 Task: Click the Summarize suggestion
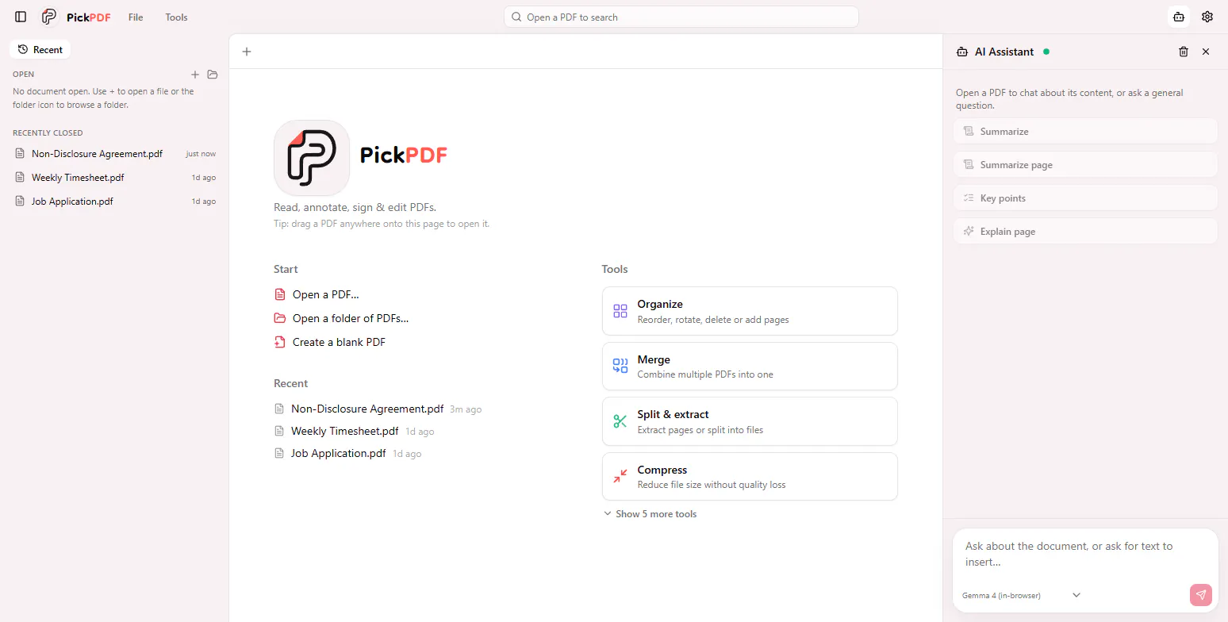[x=1085, y=132]
